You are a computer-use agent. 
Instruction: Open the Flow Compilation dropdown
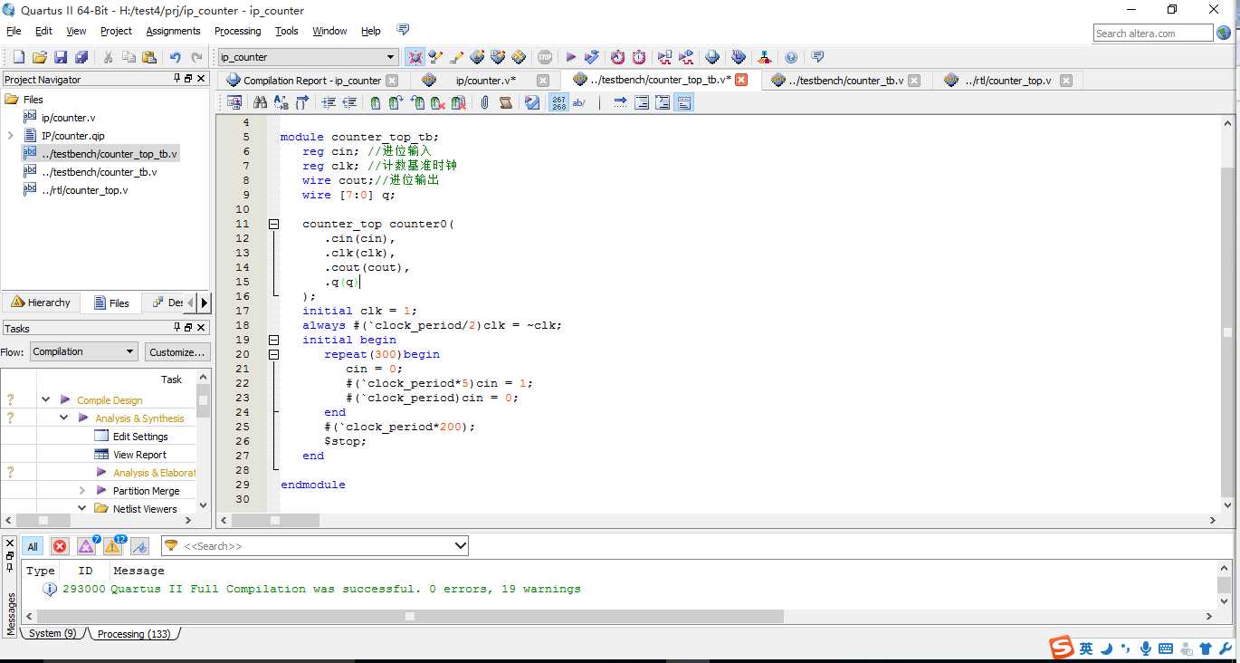84,351
